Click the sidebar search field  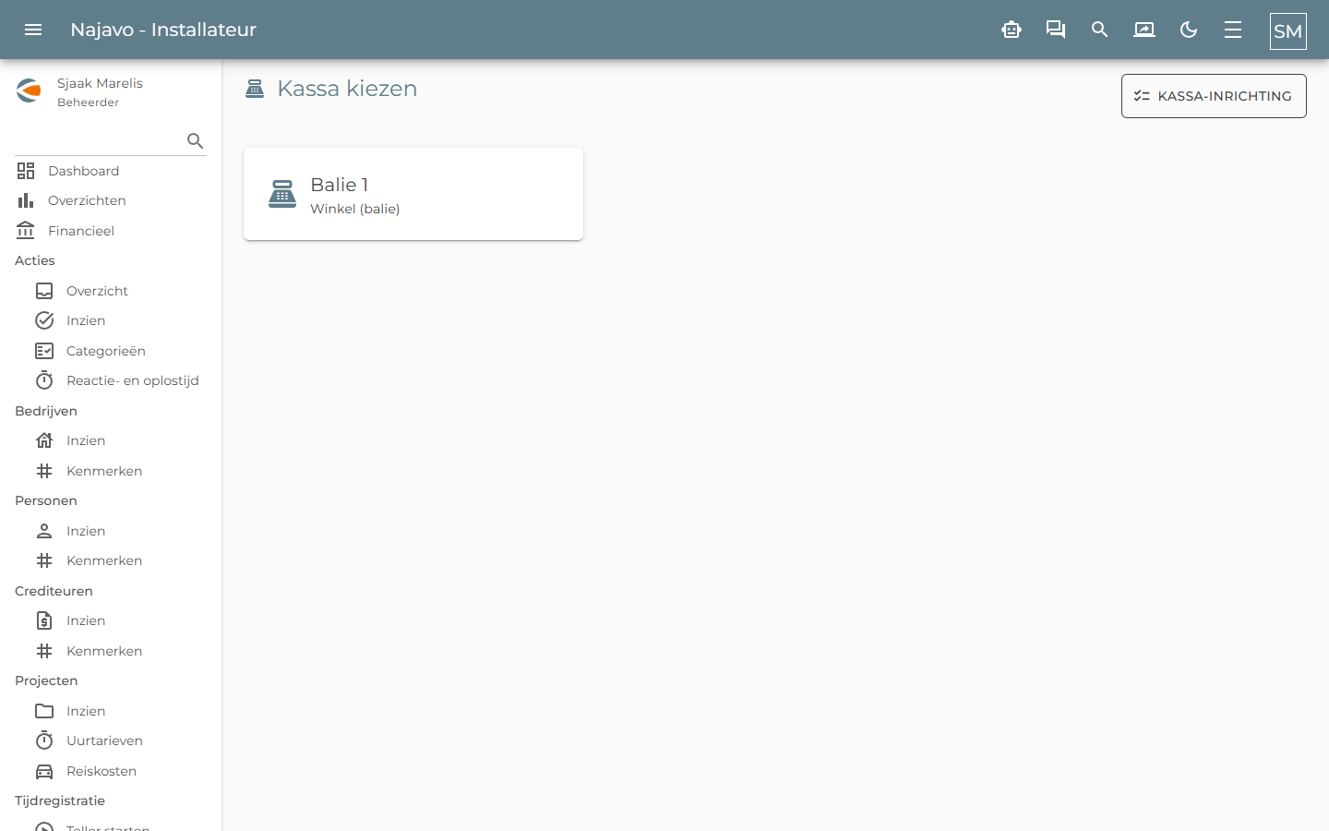point(100,141)
